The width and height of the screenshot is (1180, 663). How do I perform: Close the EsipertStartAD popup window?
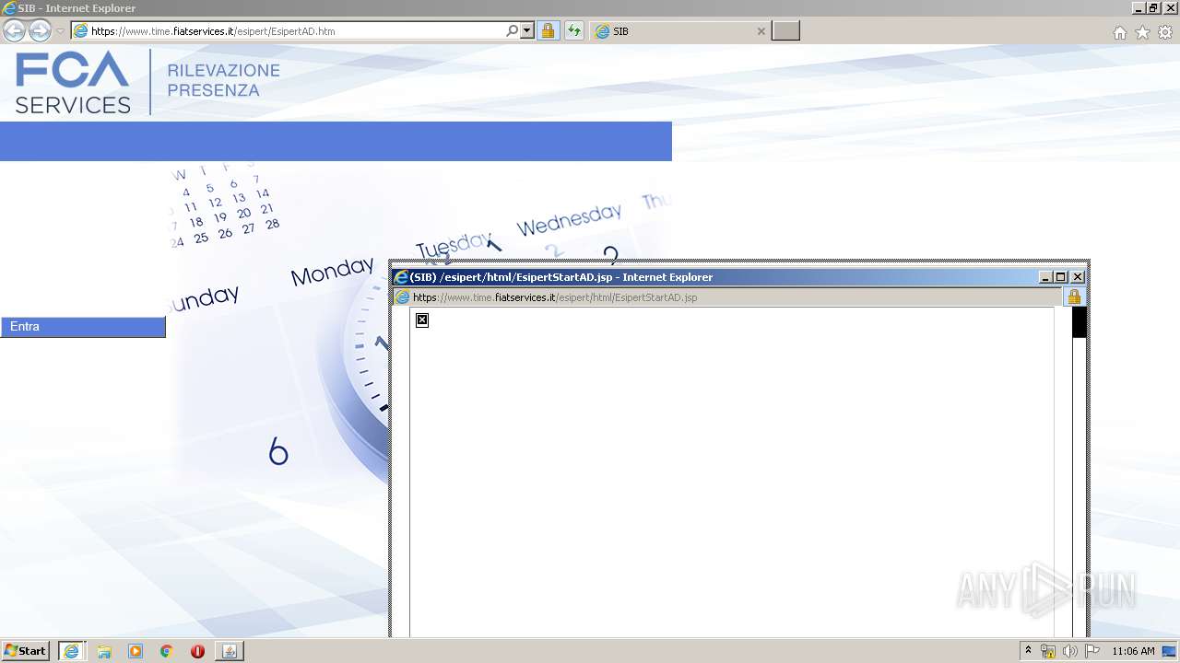1078,277
